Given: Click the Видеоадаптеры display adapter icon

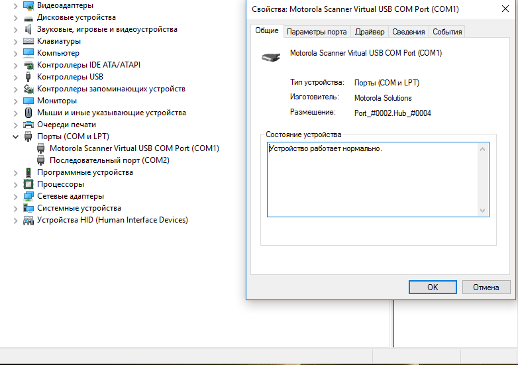Looking at the screenshot, I should tap(28, 5).
